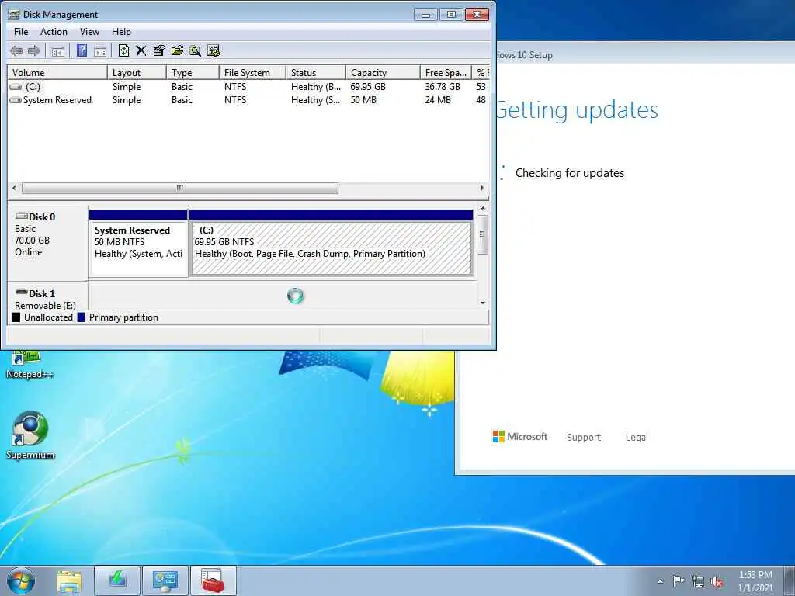Open the clock showing 1:53 PM
The width and height of the screenshot is (795, 596).
click(755, 581)
